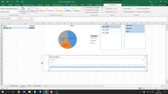Open the Windows notification center
168x94 pixels.
(165, 92)
